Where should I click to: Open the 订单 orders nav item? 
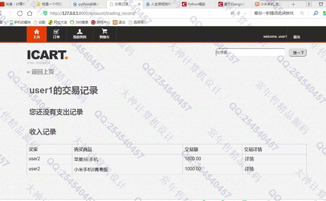tap(56, 34)
